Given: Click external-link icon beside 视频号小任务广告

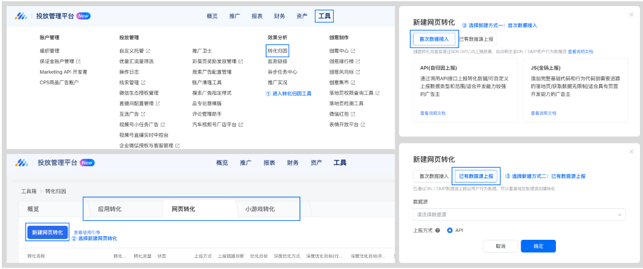Looking at the screenshot, I should [163, 124].
